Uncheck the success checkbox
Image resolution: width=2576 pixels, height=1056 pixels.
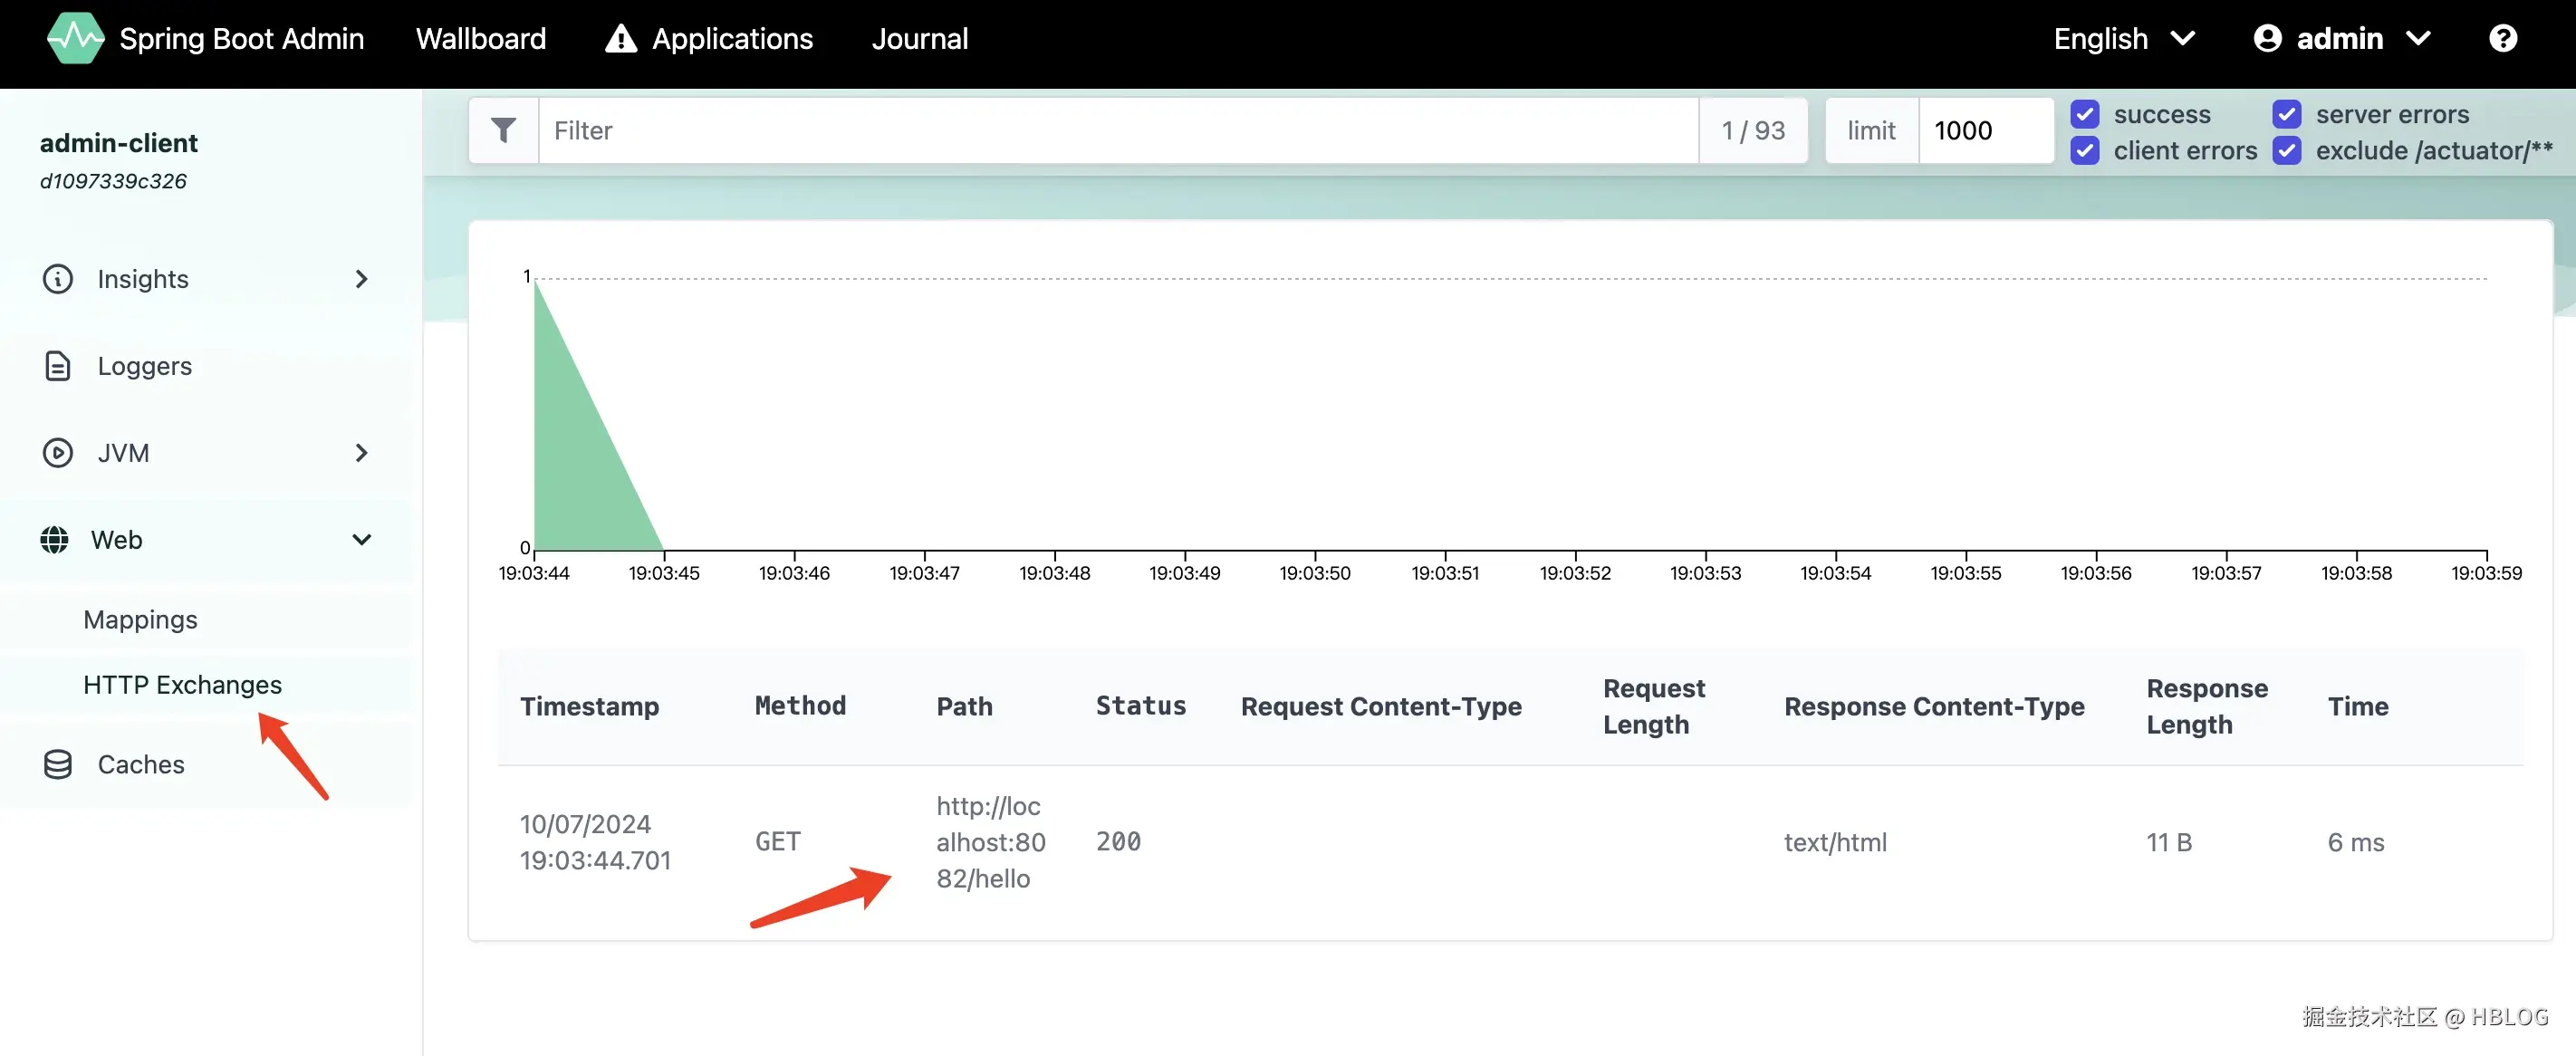point(2084,114)
